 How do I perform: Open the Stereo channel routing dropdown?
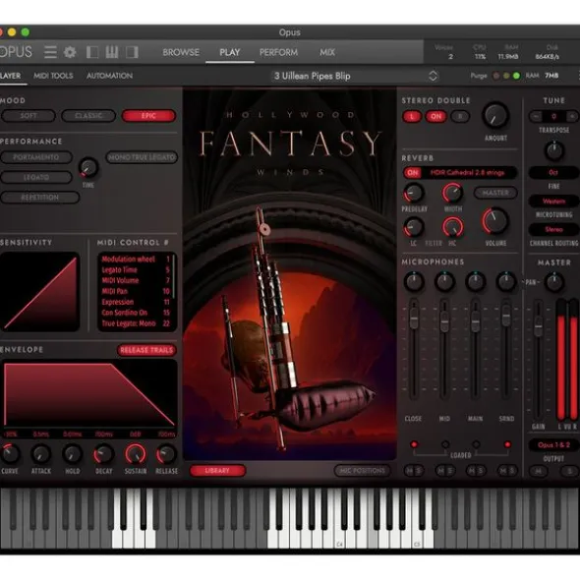[x=553, y=230]
